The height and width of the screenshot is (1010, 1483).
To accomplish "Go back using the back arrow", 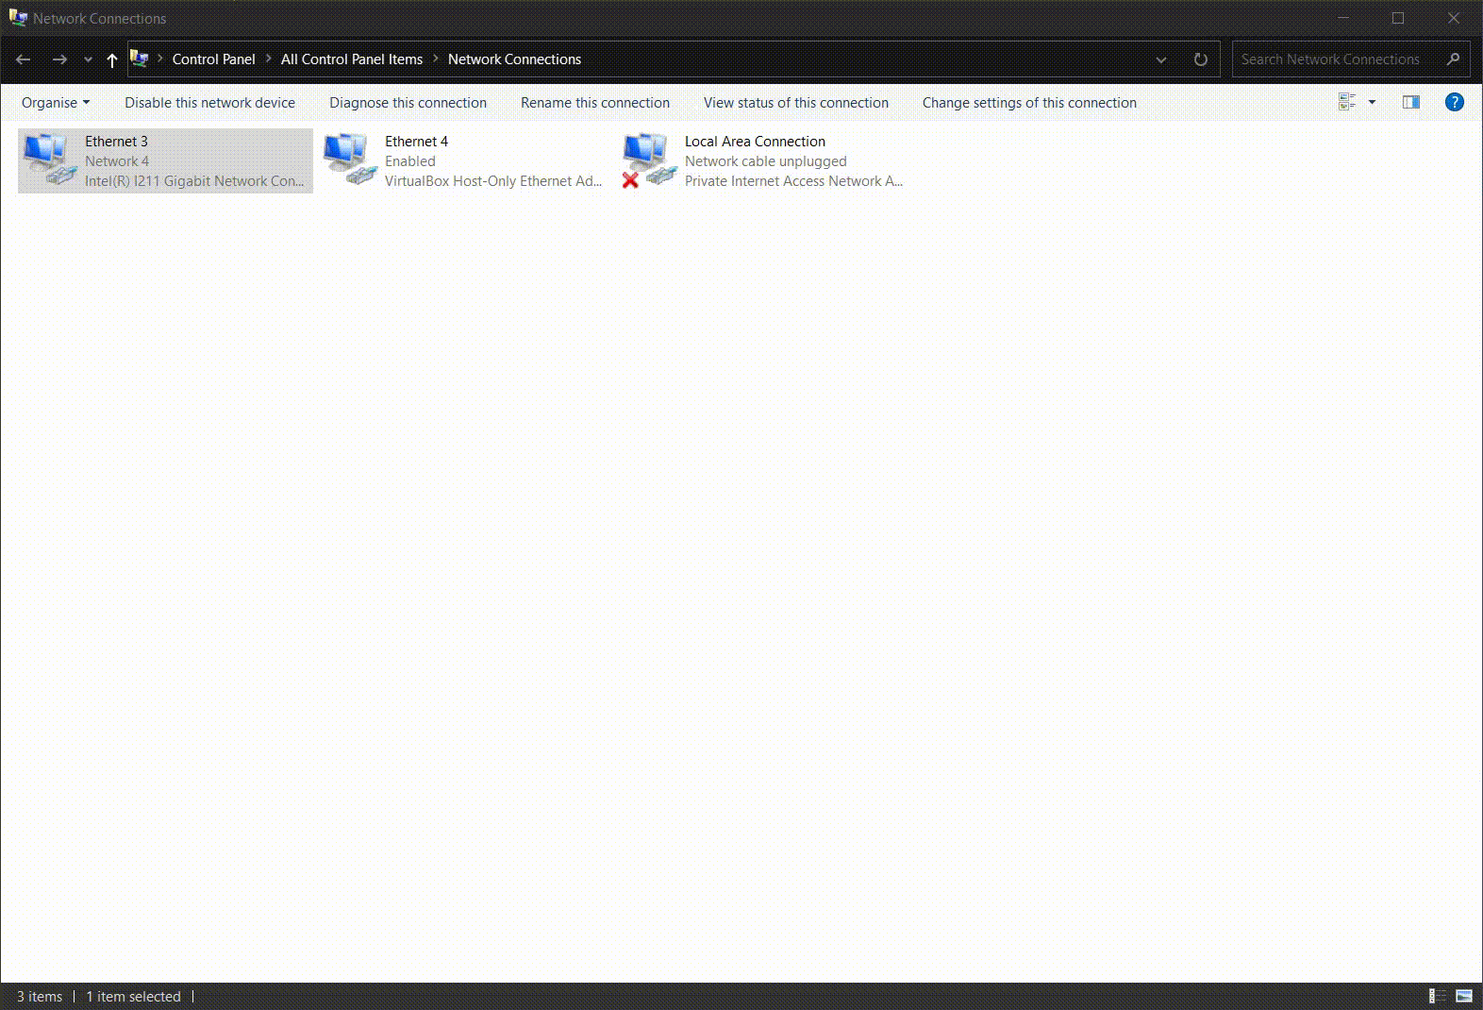I will (24, 59).
